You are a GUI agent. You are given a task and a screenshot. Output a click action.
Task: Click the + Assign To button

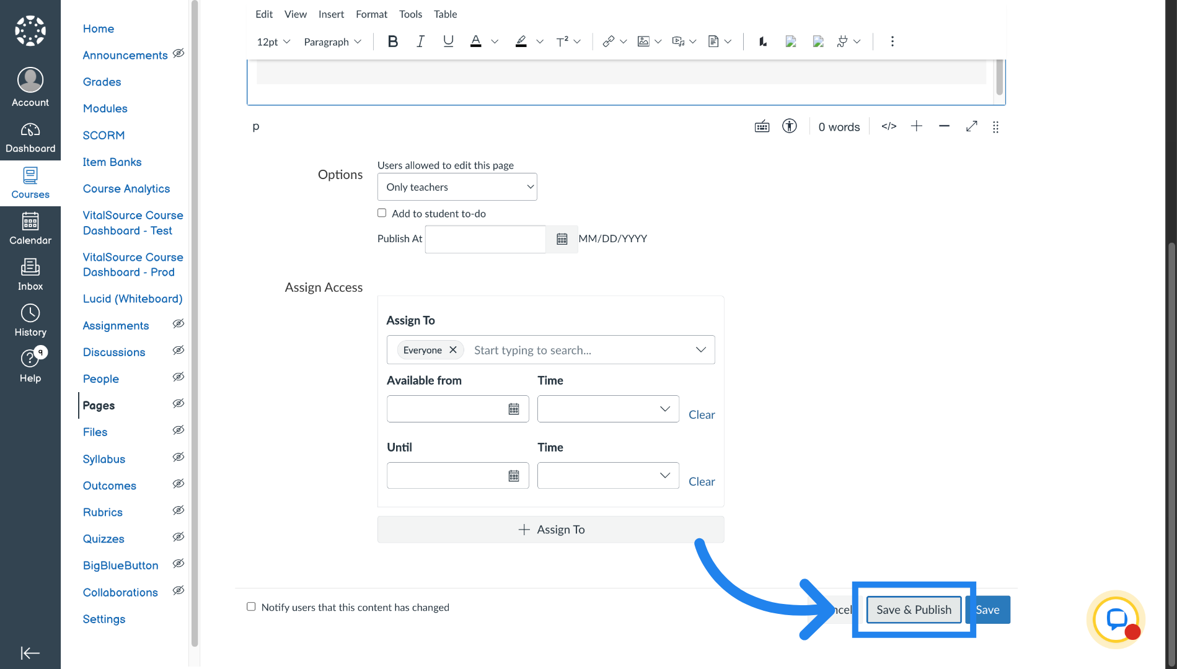[550, 530]
